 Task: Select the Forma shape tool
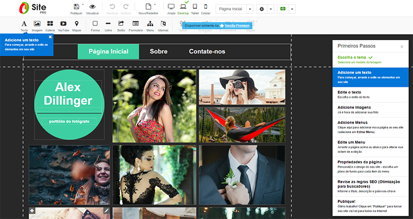95,26
